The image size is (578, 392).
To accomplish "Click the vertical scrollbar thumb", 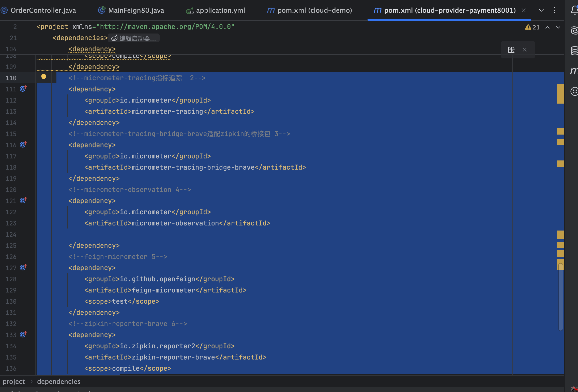I will pyautogui.click(x=560, y=297).
